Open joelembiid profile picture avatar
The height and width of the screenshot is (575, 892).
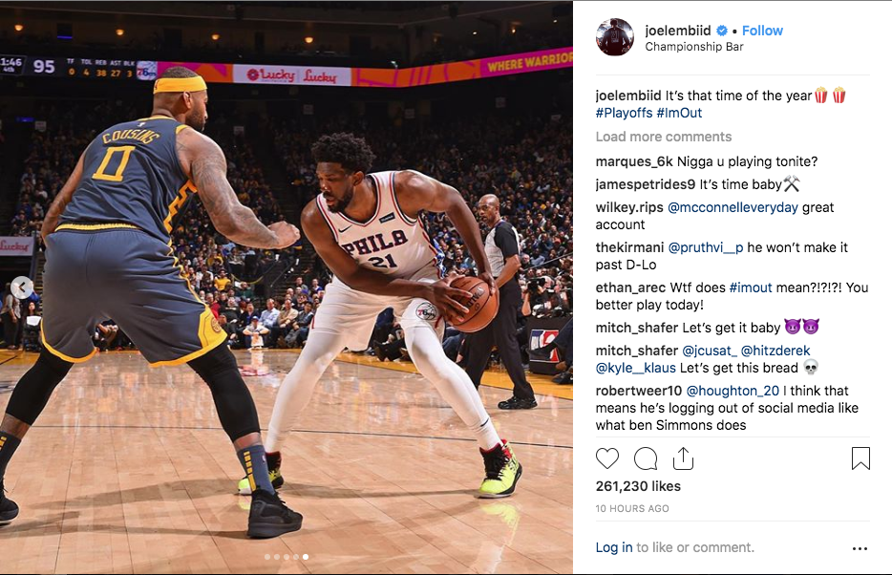[615, 37]
